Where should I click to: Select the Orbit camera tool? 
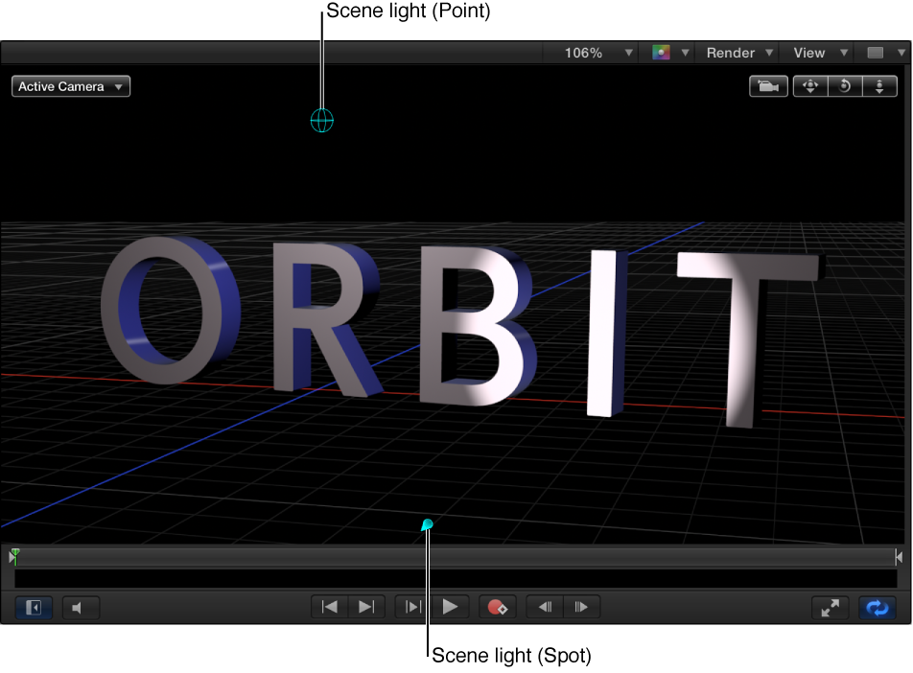844,85
